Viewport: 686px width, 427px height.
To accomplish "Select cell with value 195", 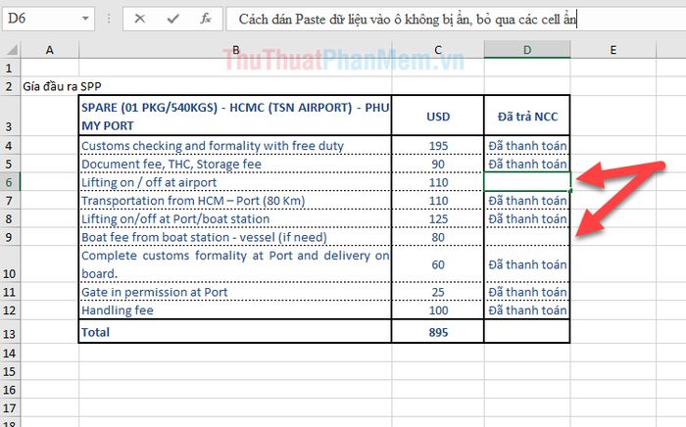I will [x=438, y=146].
